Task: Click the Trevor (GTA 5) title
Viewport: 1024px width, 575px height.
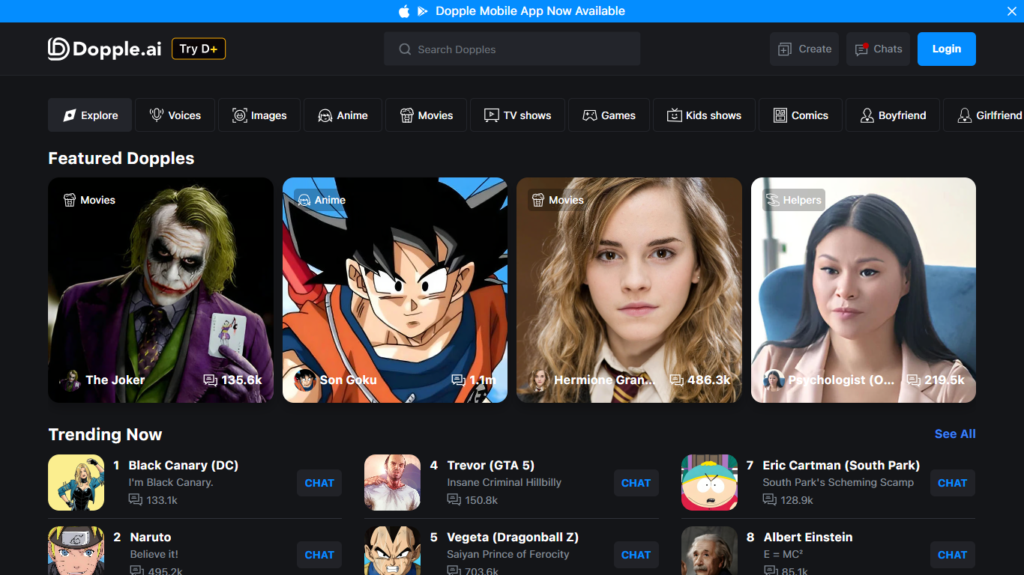Action: point(490,465)
